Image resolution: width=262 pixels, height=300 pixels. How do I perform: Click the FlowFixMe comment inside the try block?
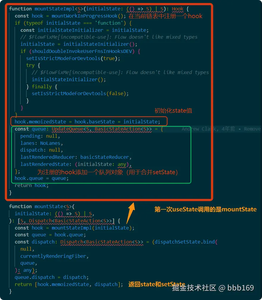coord(120,72)
